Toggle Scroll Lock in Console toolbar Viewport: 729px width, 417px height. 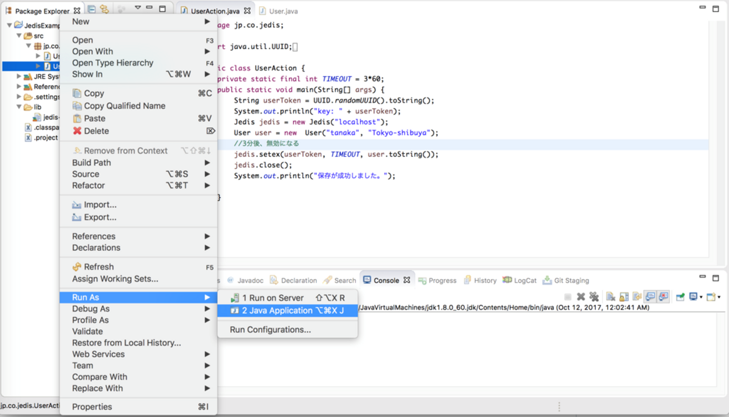(624, 297)
